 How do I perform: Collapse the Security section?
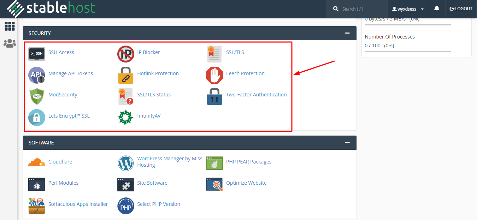pos(347,33)
